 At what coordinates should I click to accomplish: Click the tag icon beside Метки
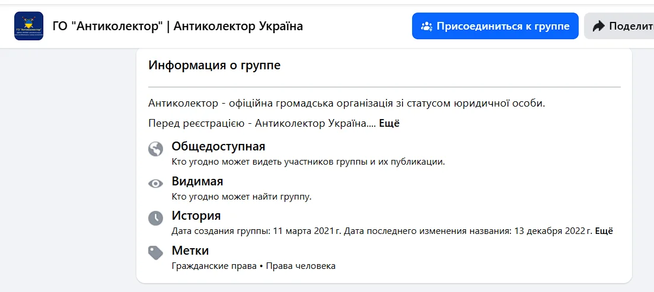coord(155,253)
